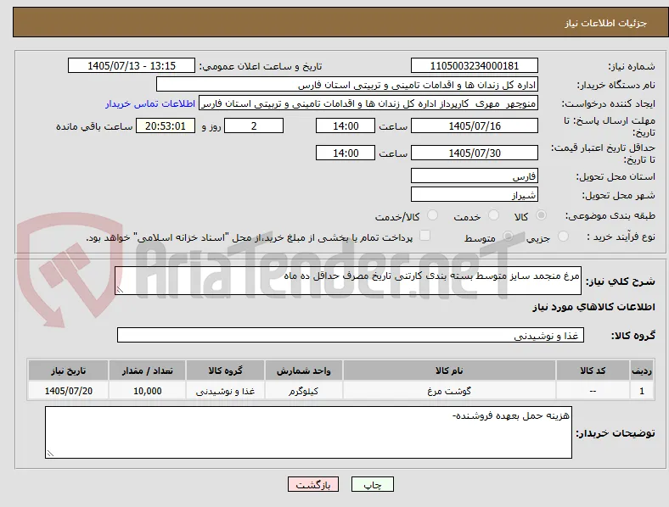
Task: Click the description textarea resize handle
Action: point(120,290)
